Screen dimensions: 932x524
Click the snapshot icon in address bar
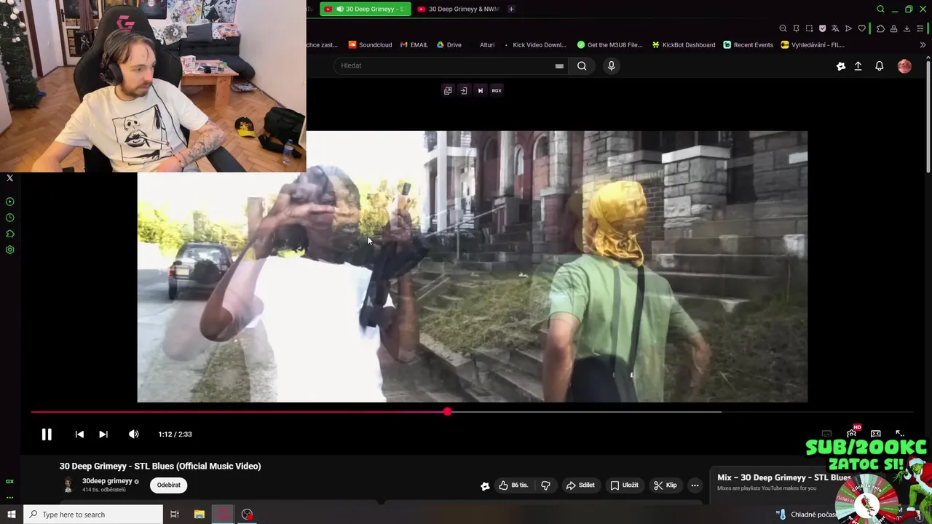(809, 28)
